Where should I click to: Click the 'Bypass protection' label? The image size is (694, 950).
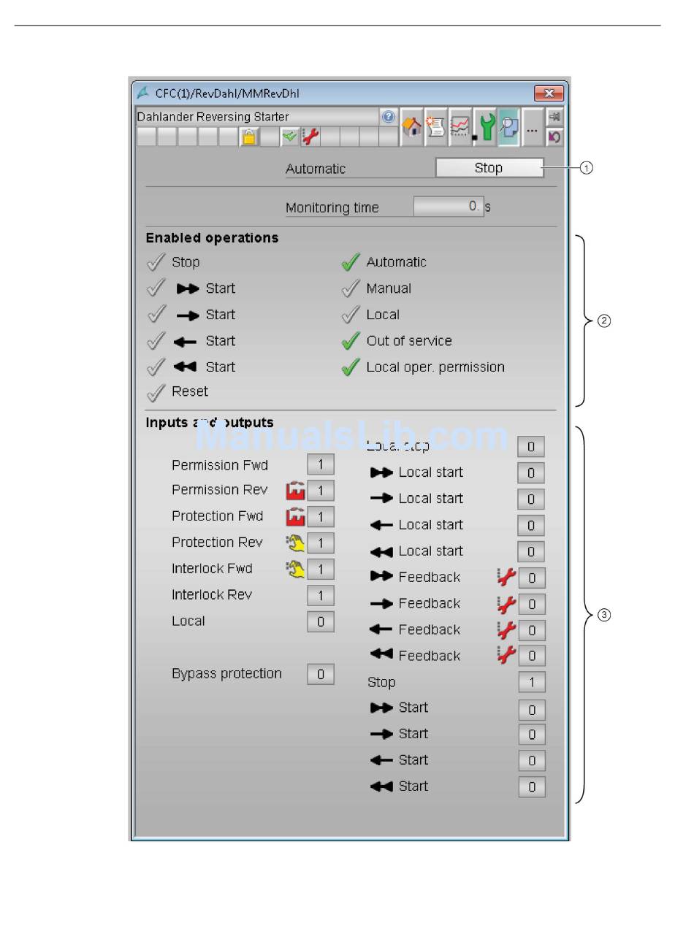pyautogui.click(x=226, y=674)
